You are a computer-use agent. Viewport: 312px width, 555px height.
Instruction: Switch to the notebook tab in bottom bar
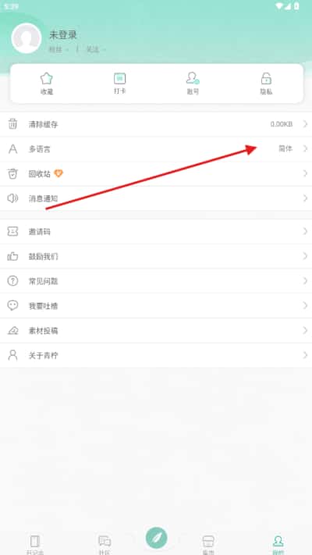34,544
